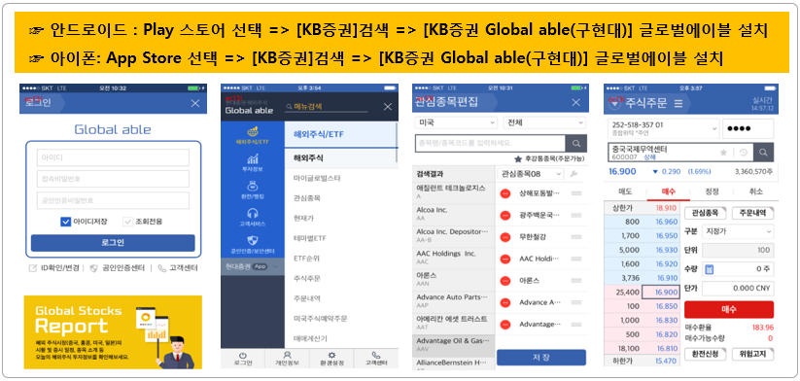Open 공인인증/보안센터 shield icon
The height and width of the screenshot is (381, 800).
point(252,240)
